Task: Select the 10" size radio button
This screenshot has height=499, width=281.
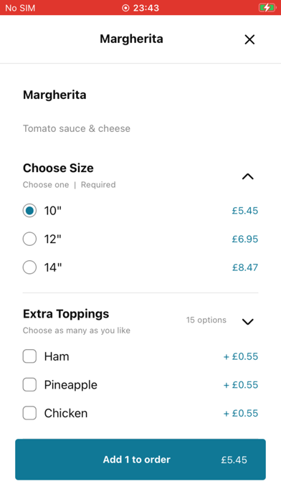Action: click(29, 211)
